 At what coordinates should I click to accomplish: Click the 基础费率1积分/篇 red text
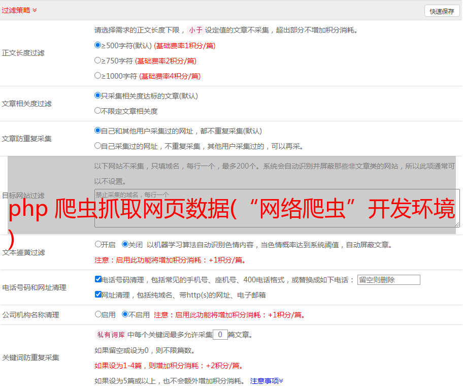[x=185, y=46]
